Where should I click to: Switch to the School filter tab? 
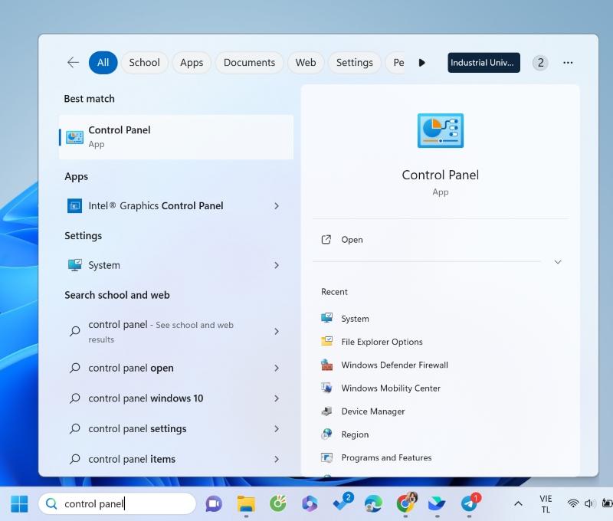click(x=144, y=63)
